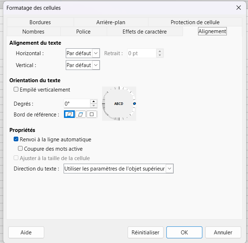Uncheck Renvoi à la ligne automatique

click(x=16, y=140)
